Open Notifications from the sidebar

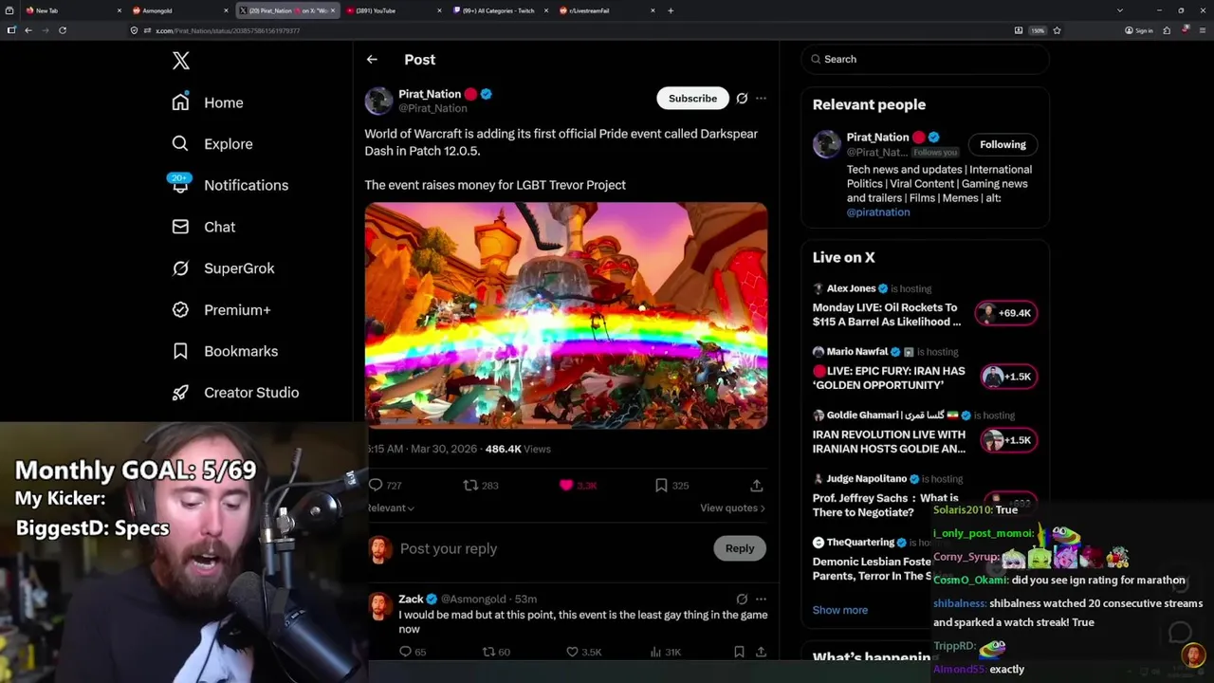pos(230,185)
